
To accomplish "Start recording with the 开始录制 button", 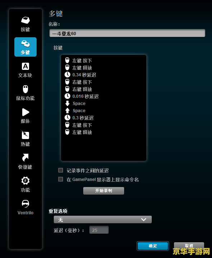I will click(104, 191).
